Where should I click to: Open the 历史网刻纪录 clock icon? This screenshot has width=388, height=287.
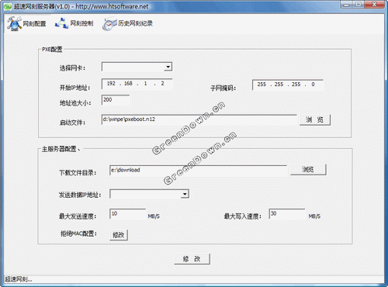(x=109, y=24)
